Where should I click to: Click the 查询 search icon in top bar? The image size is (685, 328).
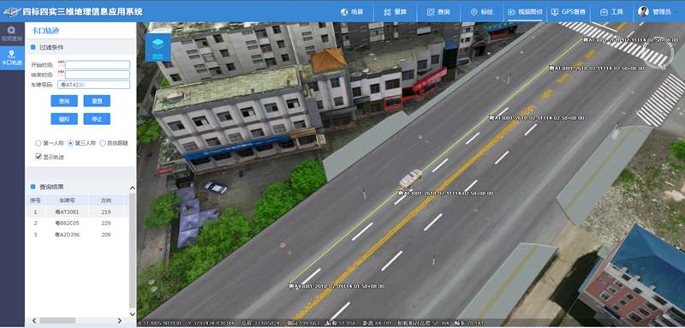pos(431,12)
